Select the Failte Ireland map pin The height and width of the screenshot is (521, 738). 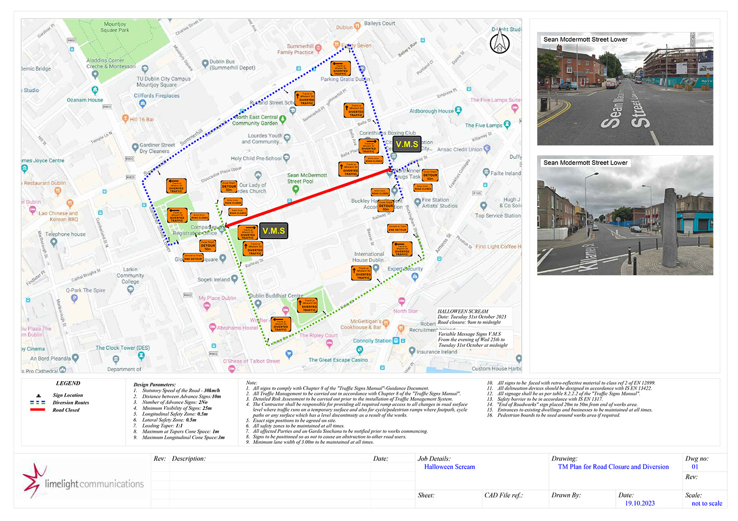[486, 172]
